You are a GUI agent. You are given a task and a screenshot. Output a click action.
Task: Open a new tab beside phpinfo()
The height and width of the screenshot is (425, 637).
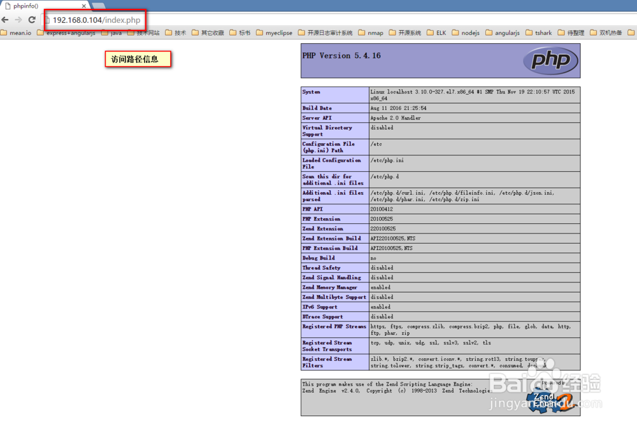pyautogui.click(x=99, y=6)
